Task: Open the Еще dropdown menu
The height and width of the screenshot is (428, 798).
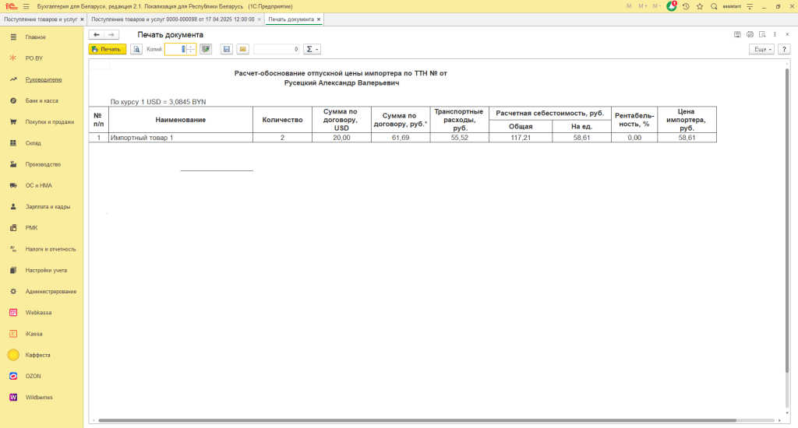Action: click(762, 49)
